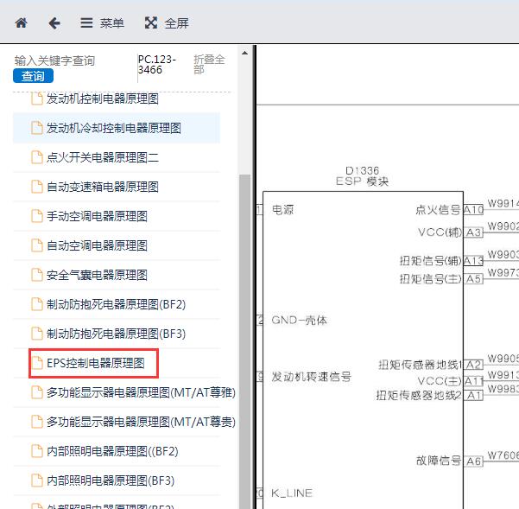Click file icon beside 发动机控制电器原理图
519x509 pixels.
37,99
